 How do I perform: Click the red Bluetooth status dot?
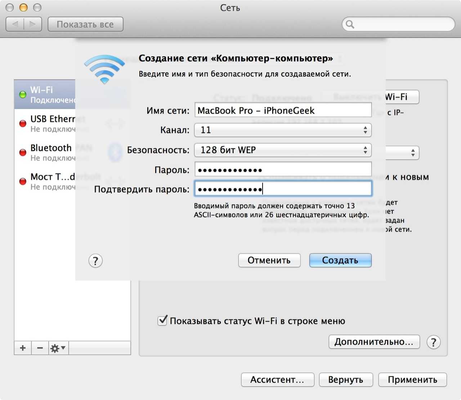(23, 152)
